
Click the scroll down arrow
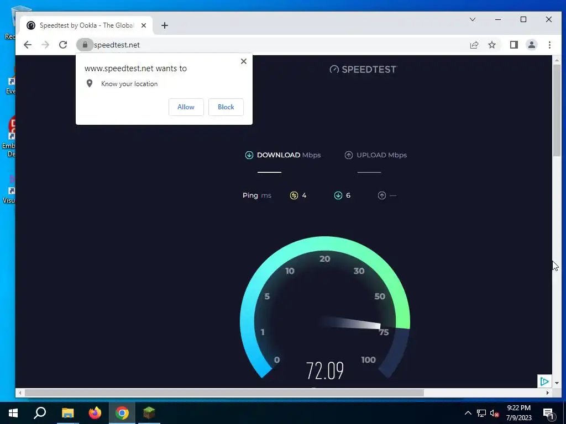click(x=557, y=383)
